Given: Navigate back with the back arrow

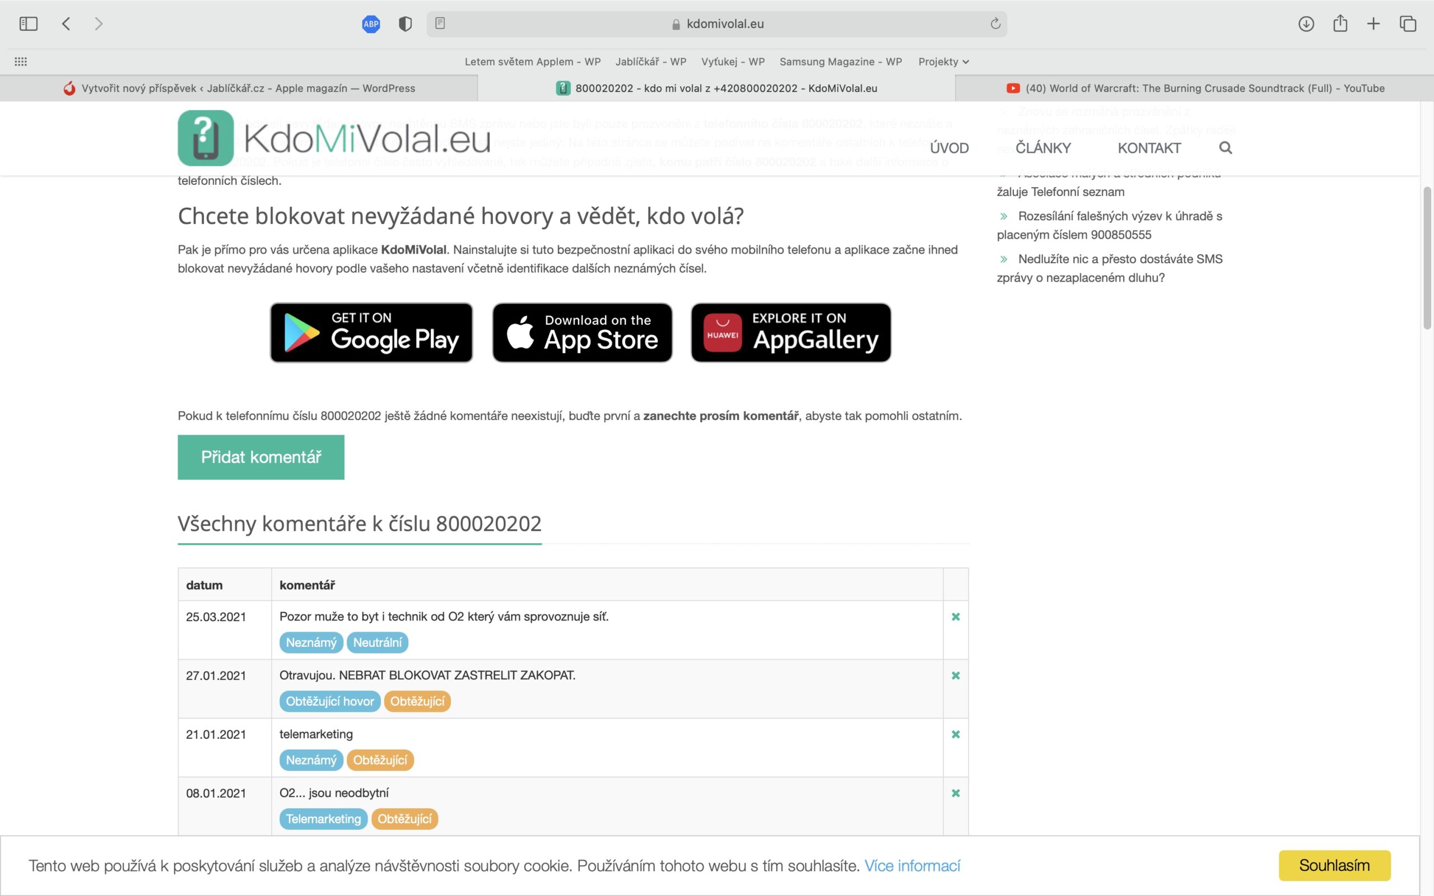Looking at the screenshot, I should (x=66, y=24).
